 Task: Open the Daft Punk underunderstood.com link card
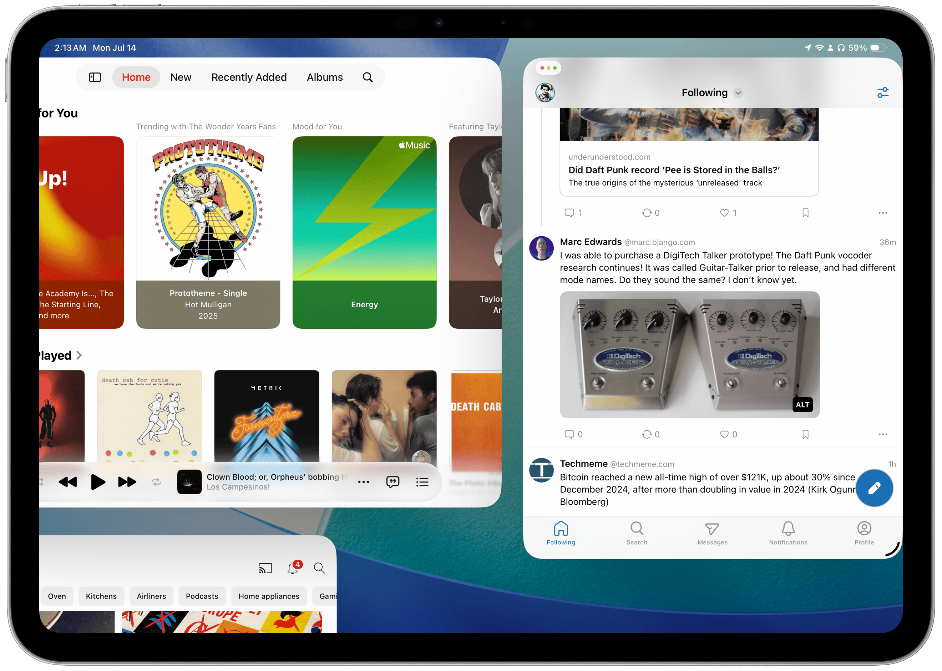click(689, 152)
